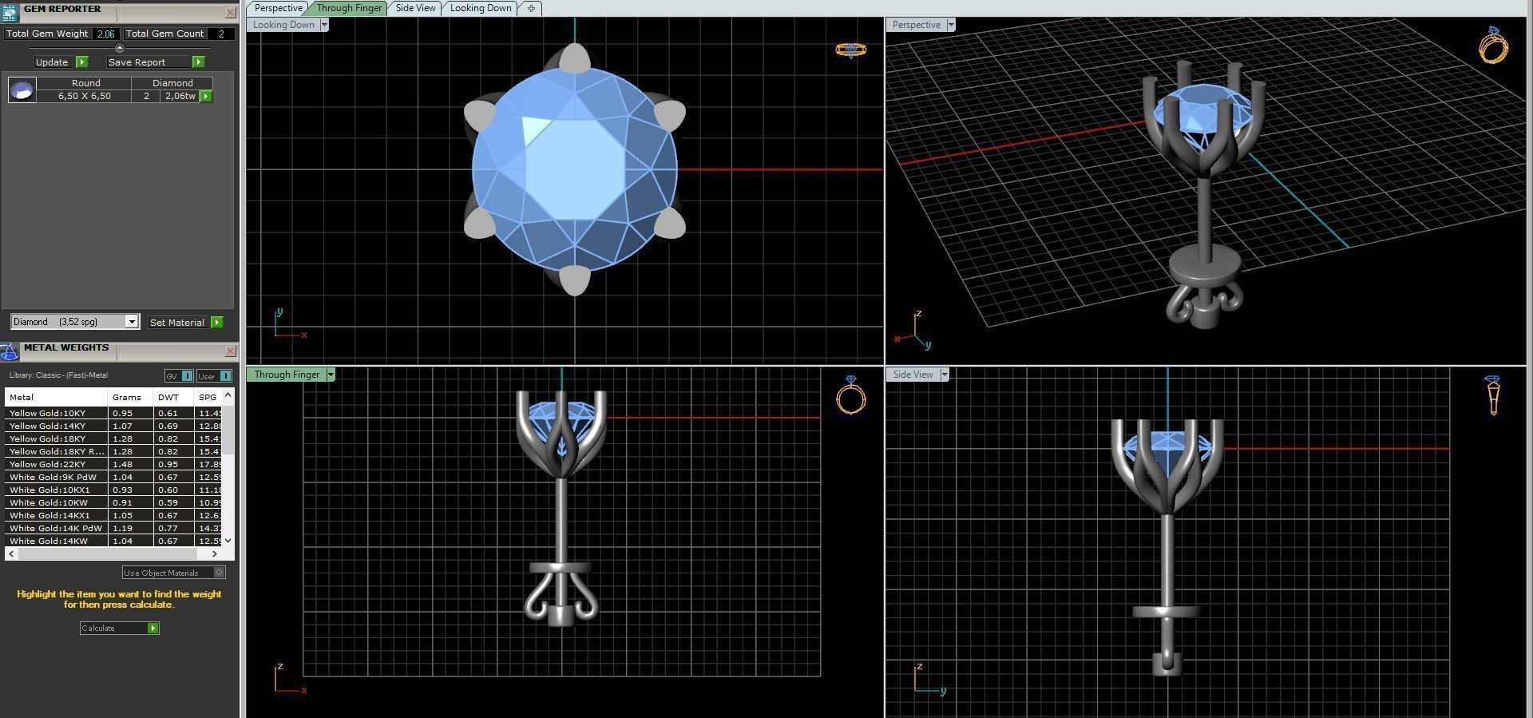Select the White Gold:10KW row
The width and height of the screenshot is (1533, 718).
coord(113,502)
